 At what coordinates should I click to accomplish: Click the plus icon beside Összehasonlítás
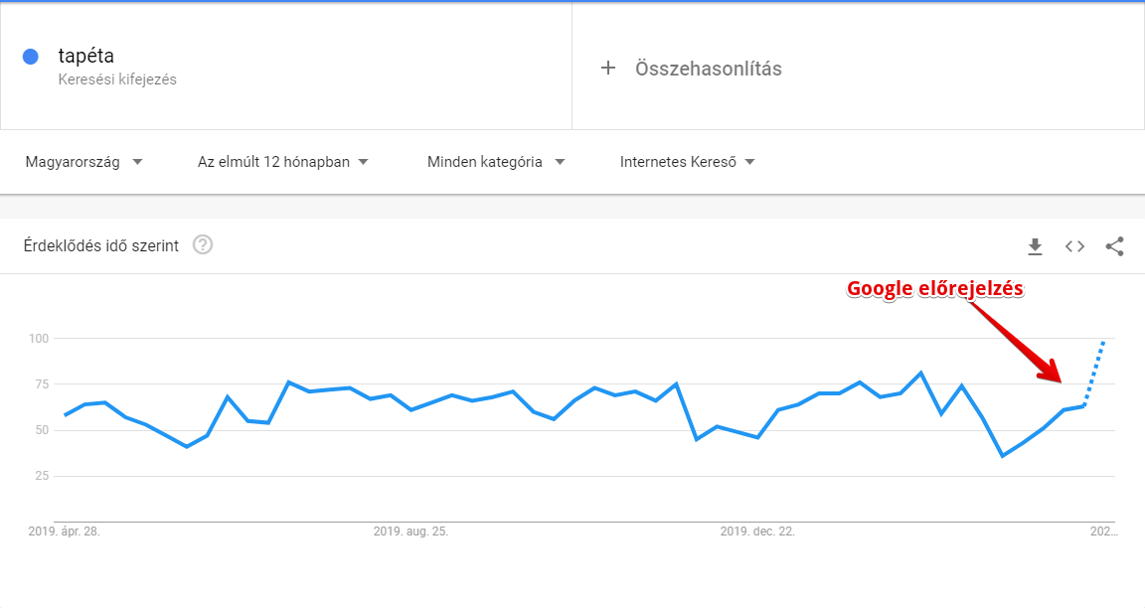point(607,68)
